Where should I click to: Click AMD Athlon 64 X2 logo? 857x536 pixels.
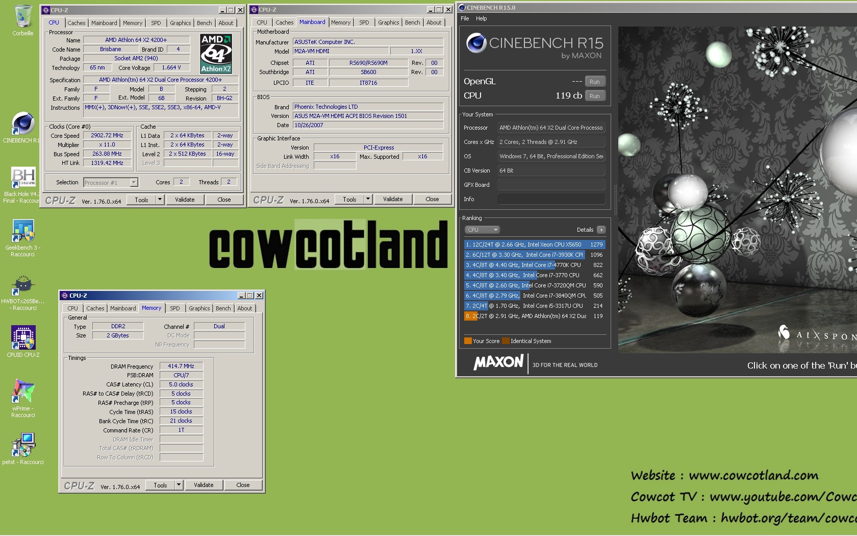pyautogui.click(x=216, y=54)
